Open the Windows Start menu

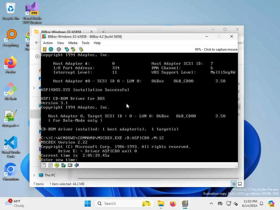coord(87,203)
